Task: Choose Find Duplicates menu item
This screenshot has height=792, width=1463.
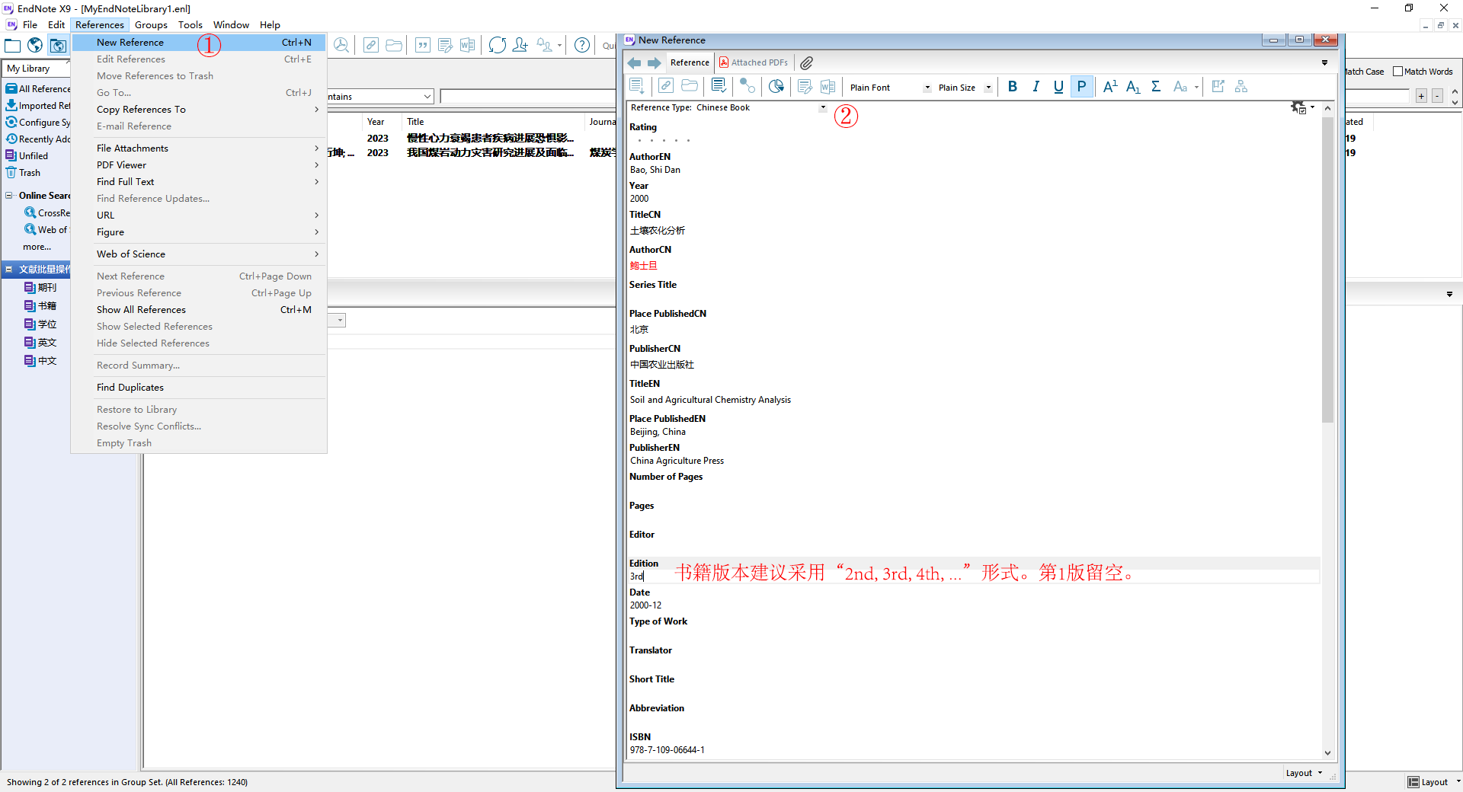Action: click(x=199, y=388)
